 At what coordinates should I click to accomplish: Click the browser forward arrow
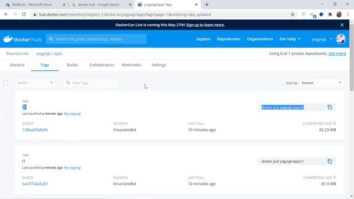tap(15, 14)
